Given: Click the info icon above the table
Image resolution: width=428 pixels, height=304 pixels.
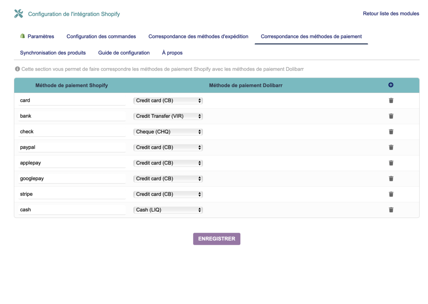Looking at the screenshot, I should (17, 69).
